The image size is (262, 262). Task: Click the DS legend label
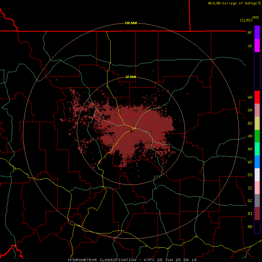coord(250,175)
